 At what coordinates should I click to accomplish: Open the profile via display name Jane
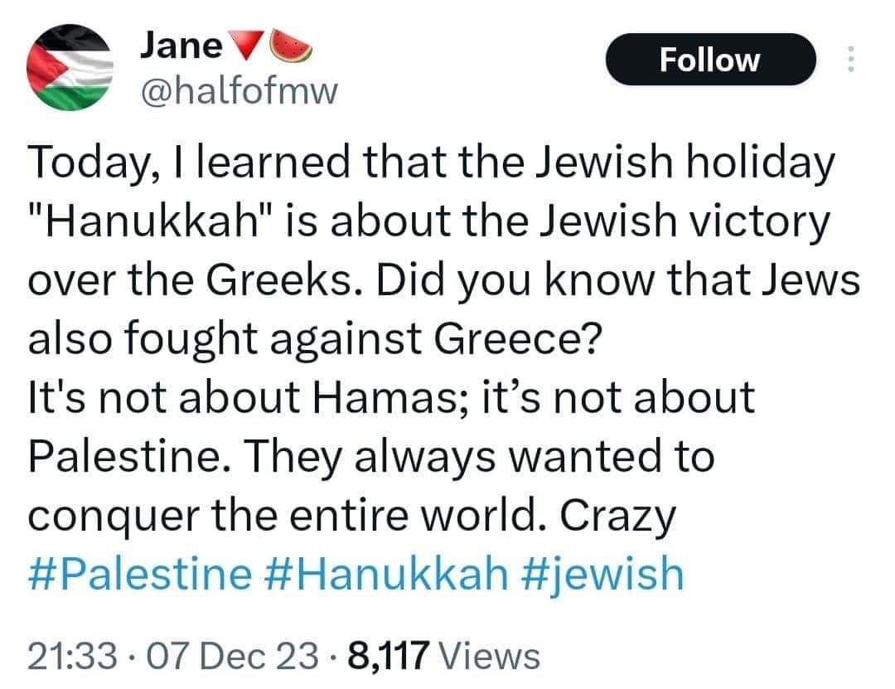(181, 45)
